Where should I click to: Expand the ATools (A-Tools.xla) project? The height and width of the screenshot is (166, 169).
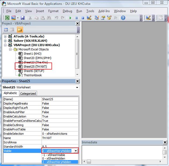click(5, 36)
